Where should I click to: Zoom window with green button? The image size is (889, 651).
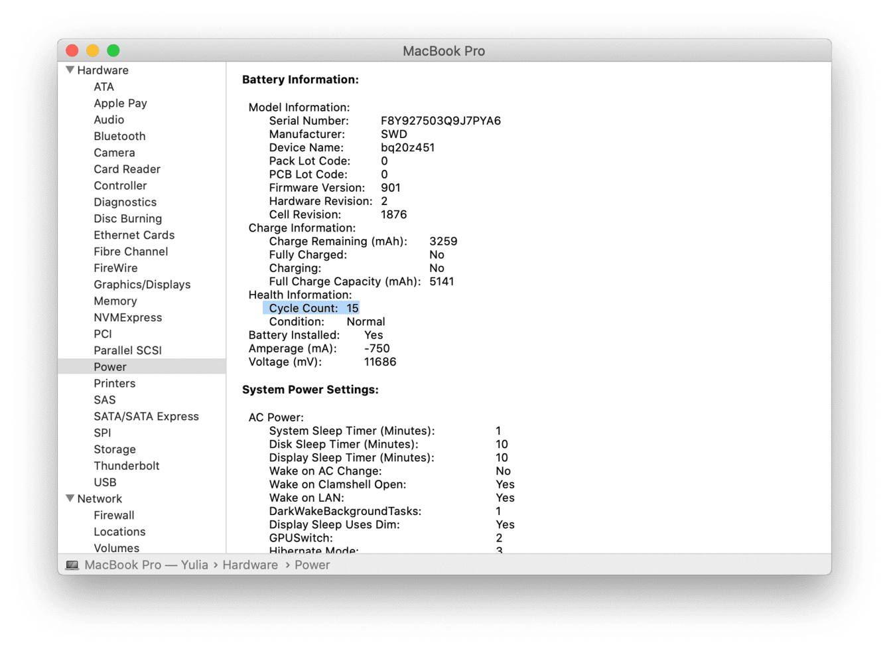[113, 50]
